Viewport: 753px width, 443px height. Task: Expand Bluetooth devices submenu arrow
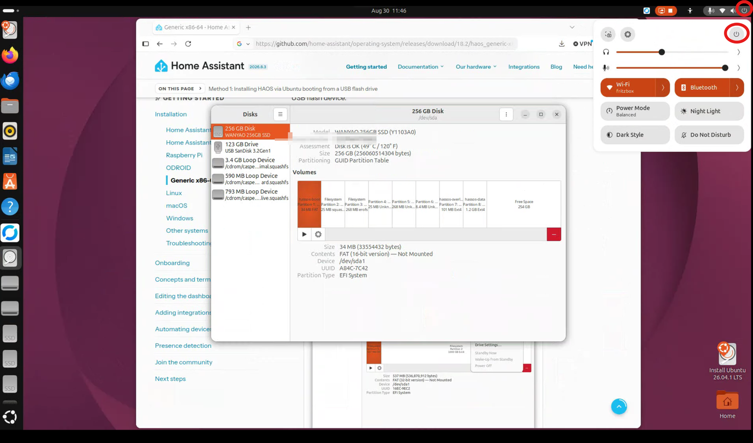coord(737,88)
